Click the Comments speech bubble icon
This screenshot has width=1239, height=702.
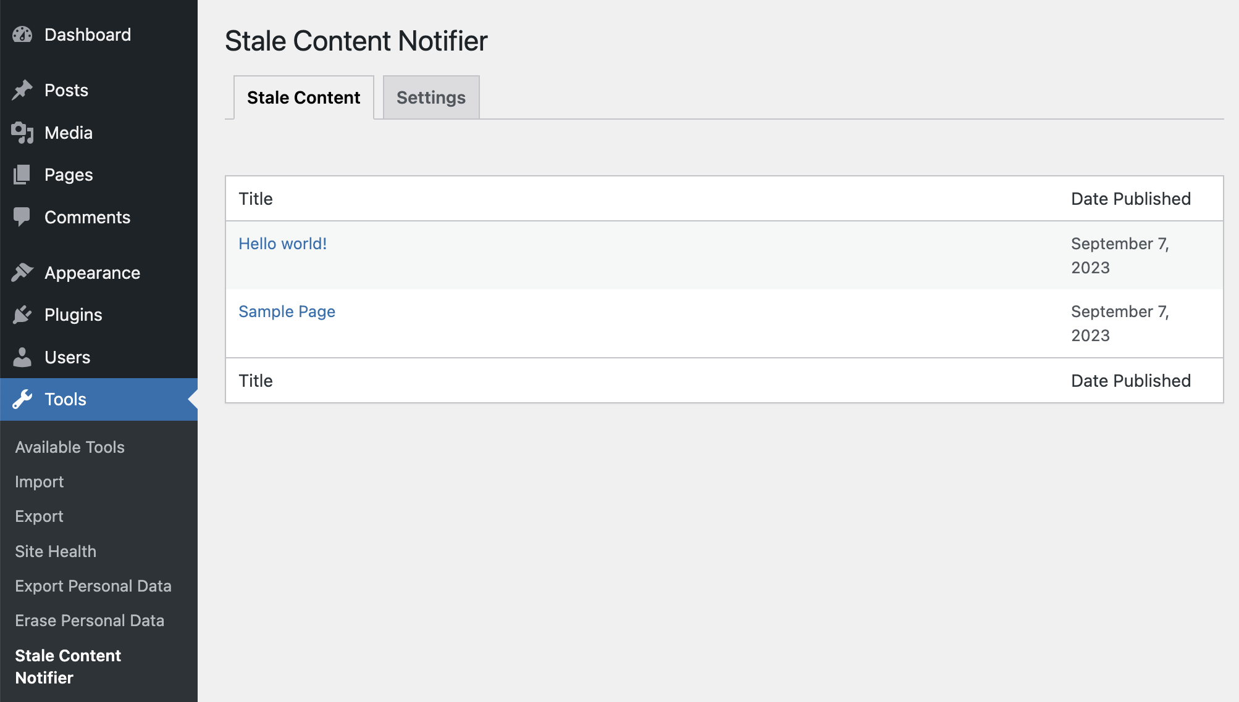tap(22, 217)
